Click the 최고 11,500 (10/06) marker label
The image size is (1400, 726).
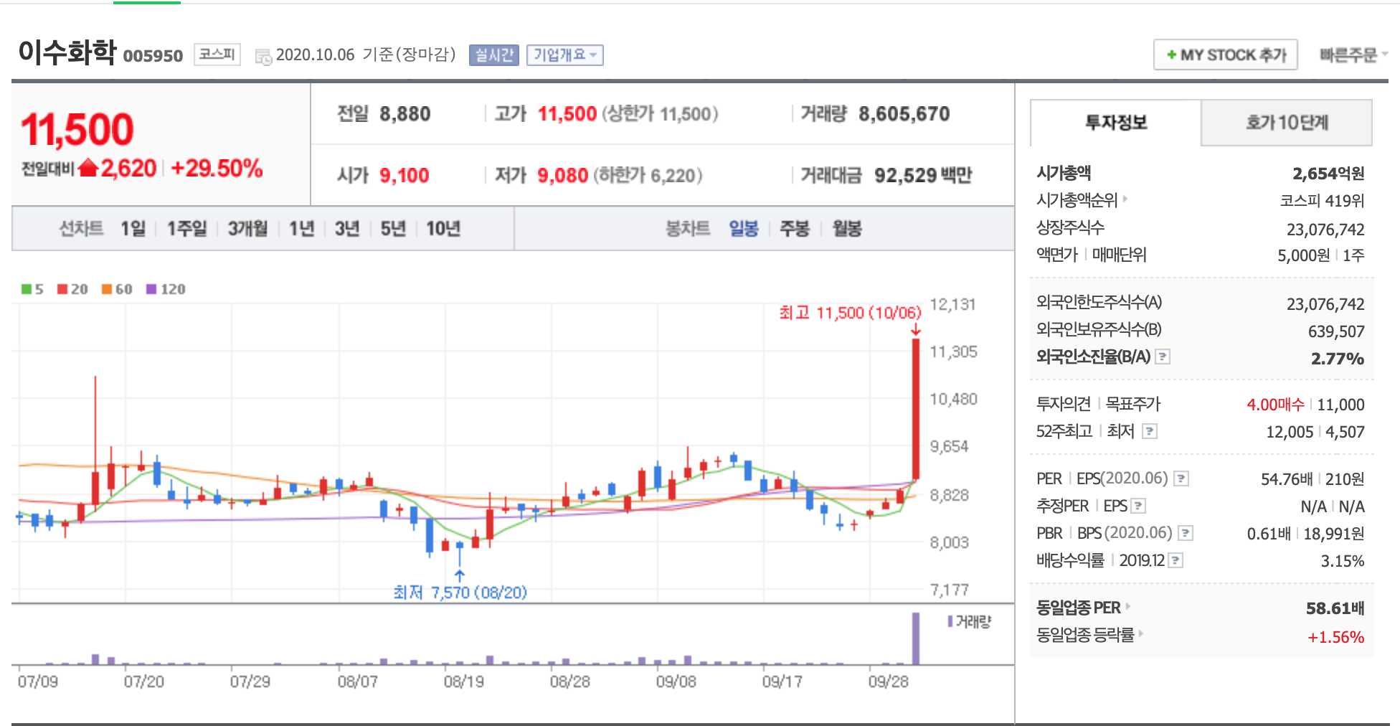(850, 313)
